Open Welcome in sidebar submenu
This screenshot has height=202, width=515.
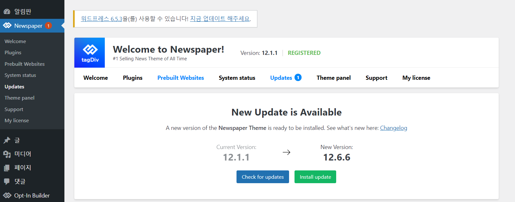pos(15,41)
